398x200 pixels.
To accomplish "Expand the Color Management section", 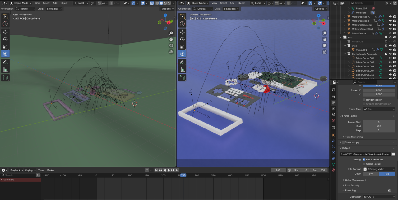I will pos(355,180).
